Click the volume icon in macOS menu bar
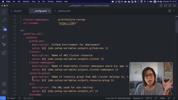 tap(158, 1)
